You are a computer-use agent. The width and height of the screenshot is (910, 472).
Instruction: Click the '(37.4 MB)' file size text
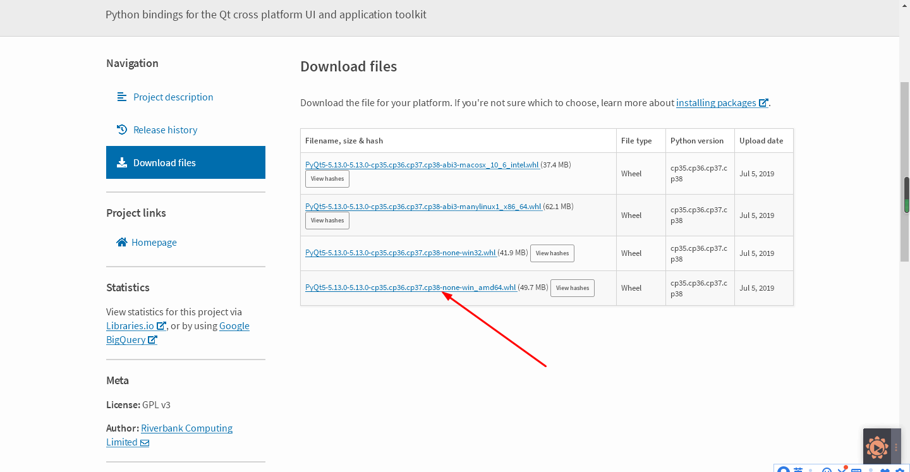tap(557, 165)
